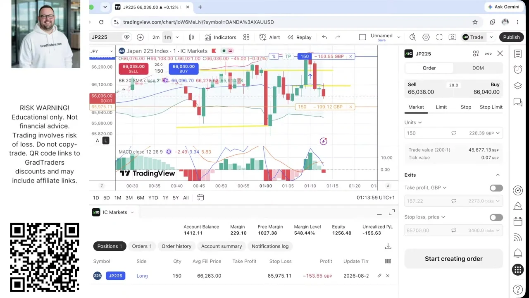Screen dimensions: 529x298
Task: Open the chart type candlestick selector
Action: coord(191,37)
